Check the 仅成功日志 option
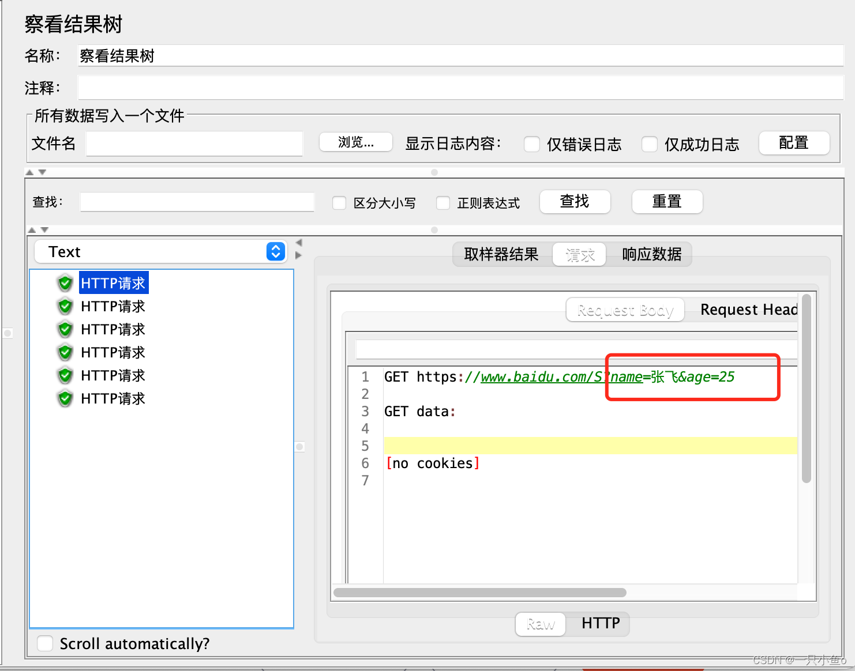Image resolution: width=855 pixels, height=671 pixels. [x=650, y=144]
